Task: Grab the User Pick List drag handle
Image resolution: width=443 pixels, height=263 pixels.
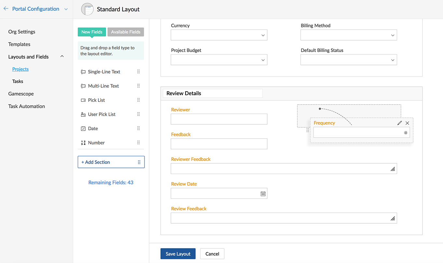Action: pyautogui.click(x=138, y=114)
